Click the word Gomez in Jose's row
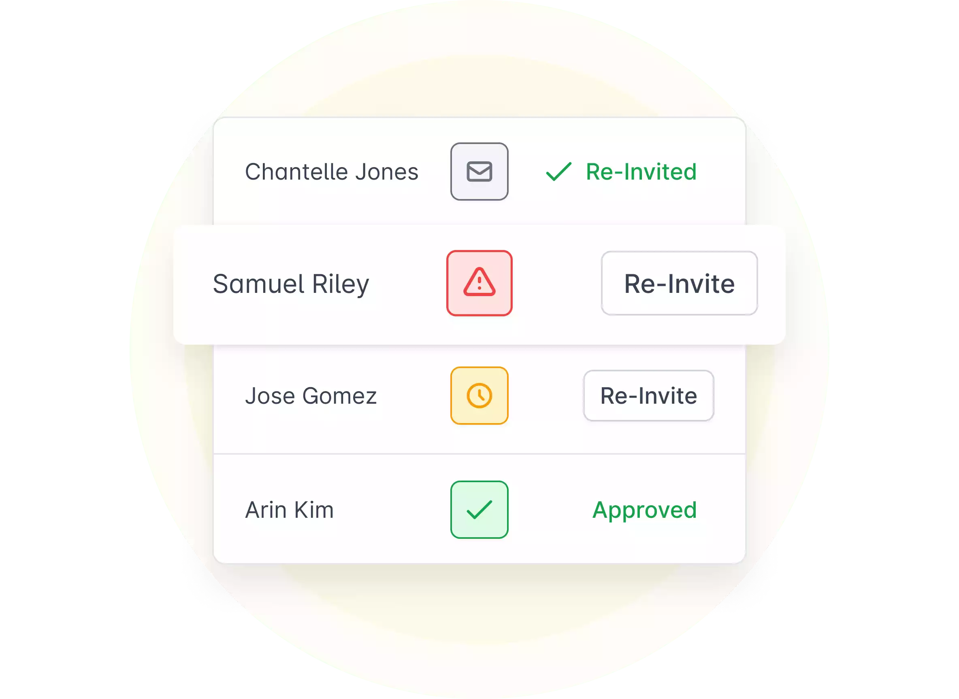Screen dimensions: 959x699 (339, 396)
